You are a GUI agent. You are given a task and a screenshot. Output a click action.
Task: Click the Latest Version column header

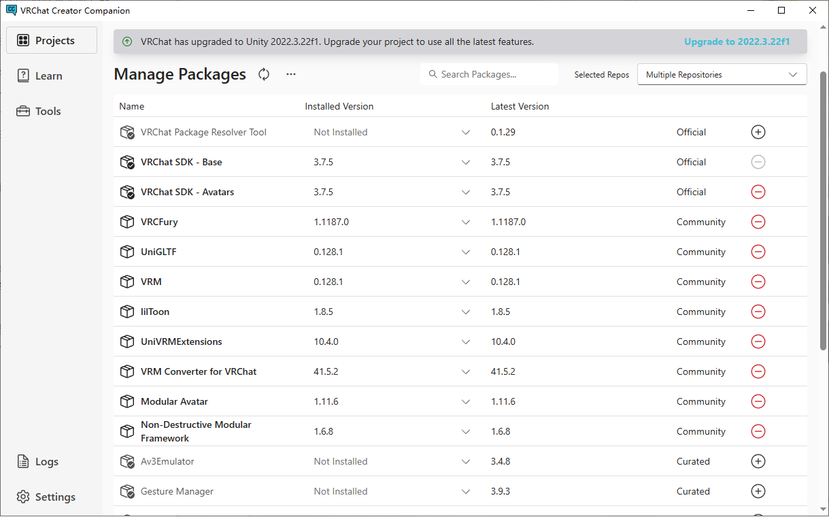point(520,106)
